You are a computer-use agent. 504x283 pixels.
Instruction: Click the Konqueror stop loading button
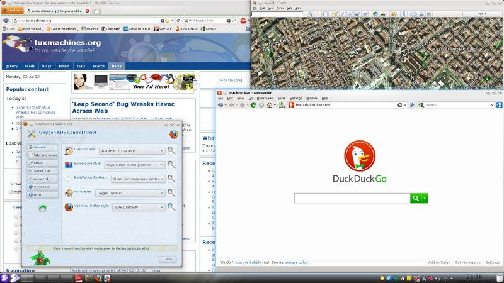tap(261, 105)
